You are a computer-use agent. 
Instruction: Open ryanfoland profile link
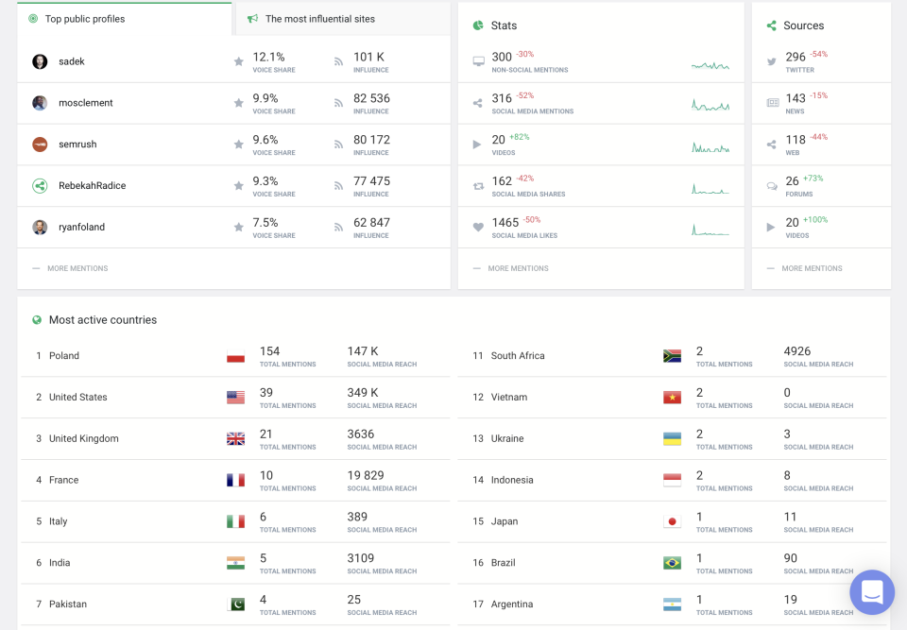pyautogui.click(x=81, y=228)
